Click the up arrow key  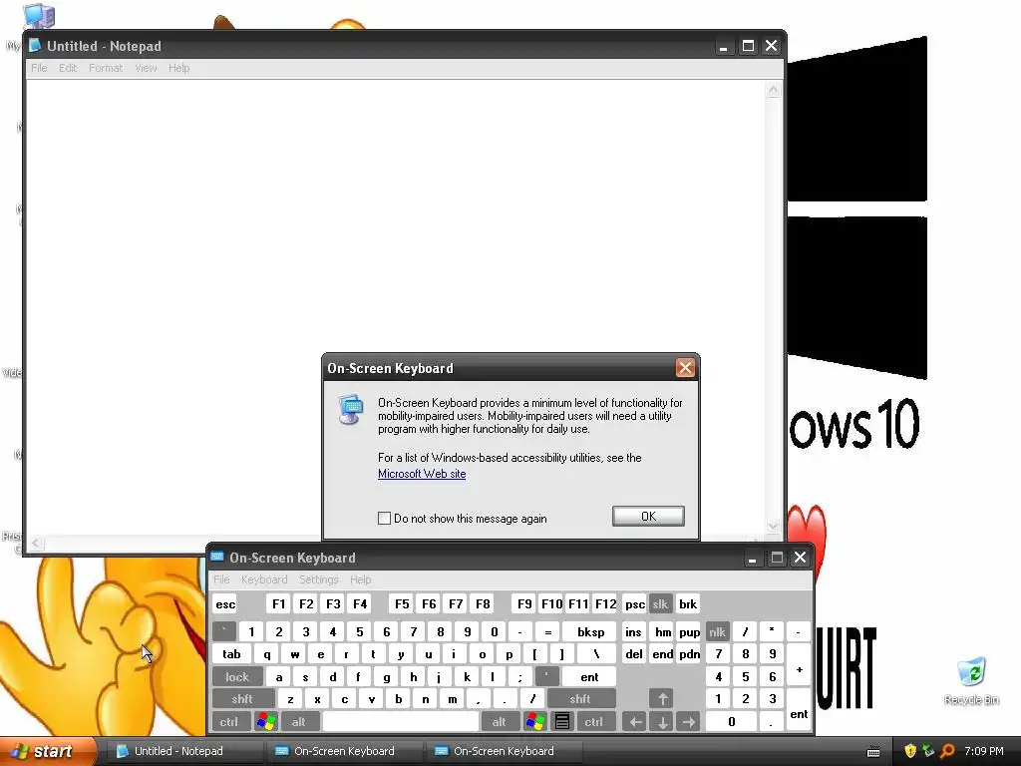662,699
